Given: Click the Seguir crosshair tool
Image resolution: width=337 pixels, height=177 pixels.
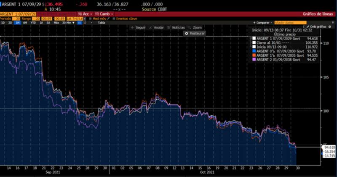Looking at the screenshot, I should [138, 27].
